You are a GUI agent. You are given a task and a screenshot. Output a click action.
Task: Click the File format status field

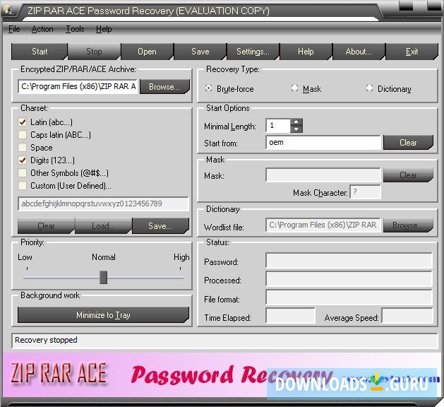pos(349,298)
